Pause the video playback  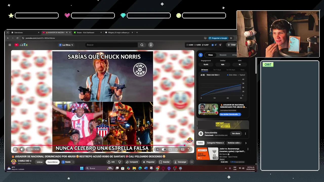coord(15,149)
